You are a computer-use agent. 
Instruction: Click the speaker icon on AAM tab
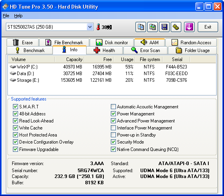coord(144,42)
